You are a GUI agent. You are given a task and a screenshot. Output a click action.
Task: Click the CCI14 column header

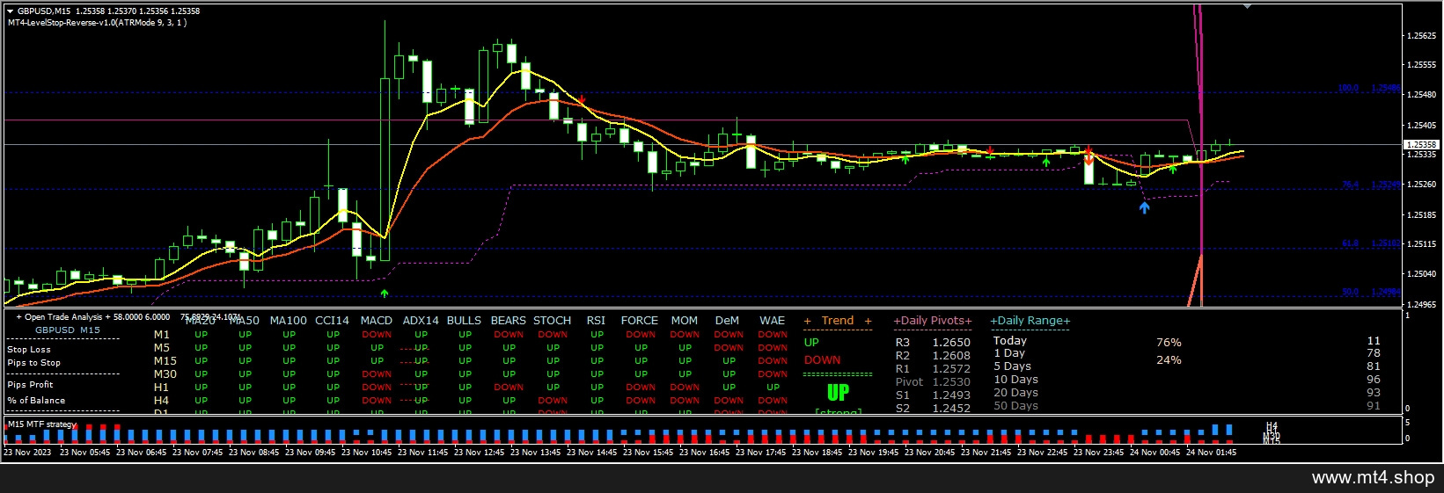point(333,321)
